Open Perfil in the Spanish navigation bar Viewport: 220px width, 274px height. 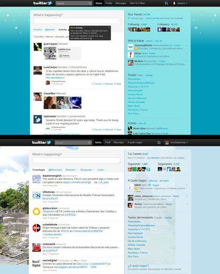(x=107, y=143)
